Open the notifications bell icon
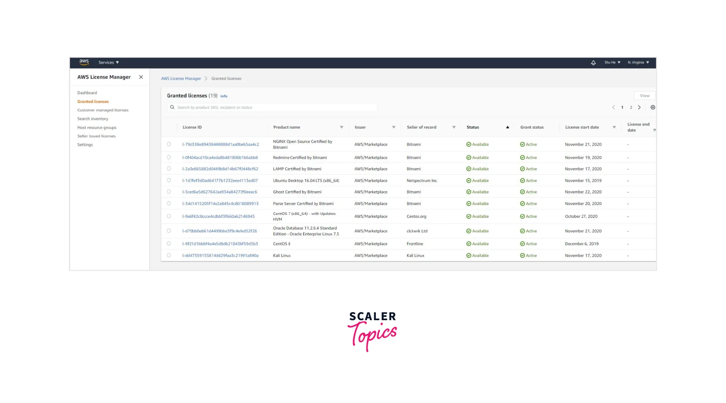 [x=593, y=63]
